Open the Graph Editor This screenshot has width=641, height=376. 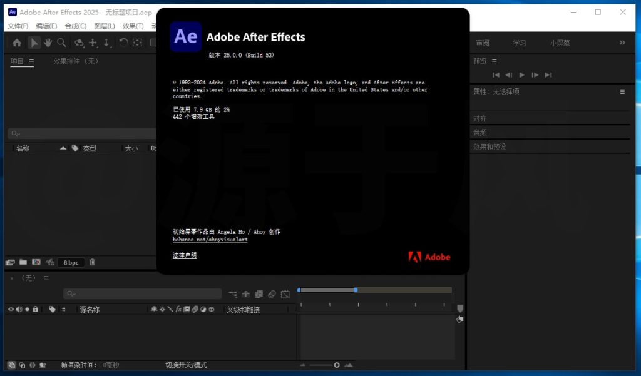tap(285, 294)
